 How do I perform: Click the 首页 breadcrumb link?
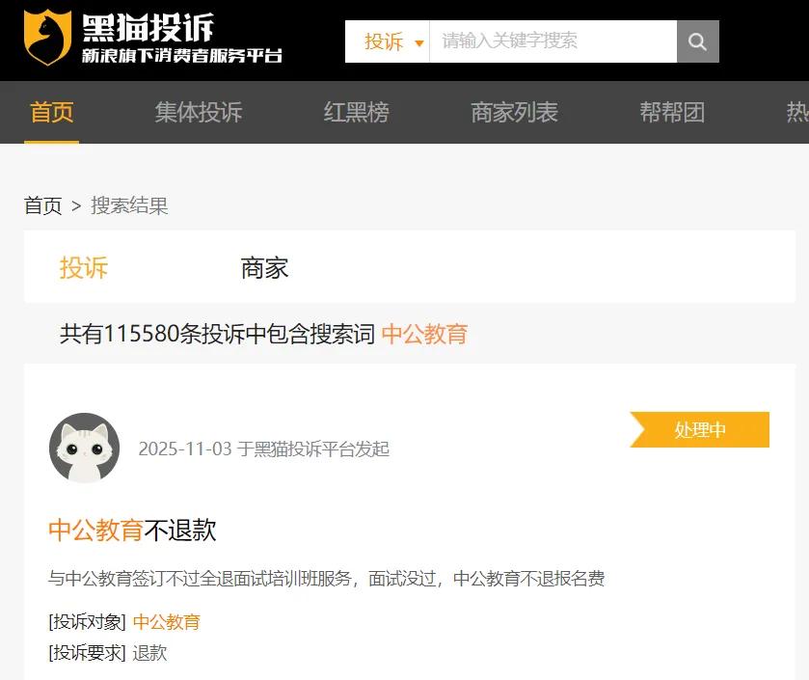42,205
